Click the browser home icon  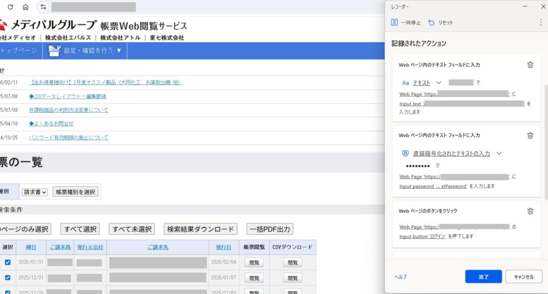[25, 7]
